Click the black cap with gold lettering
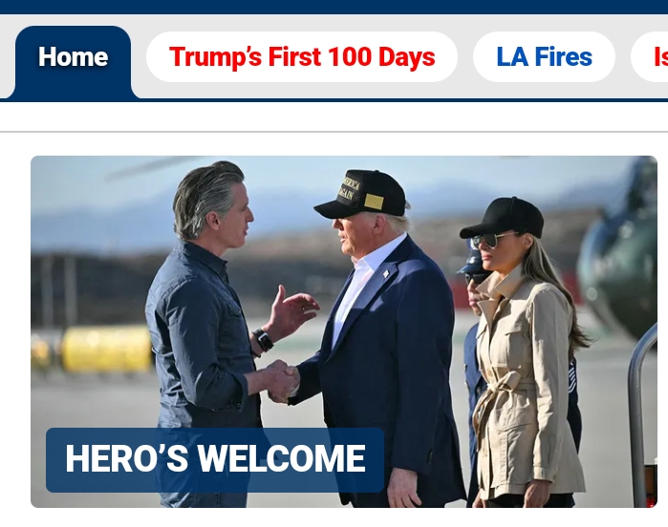Viewport: 668px width, 527px height. tap(360, 194)
